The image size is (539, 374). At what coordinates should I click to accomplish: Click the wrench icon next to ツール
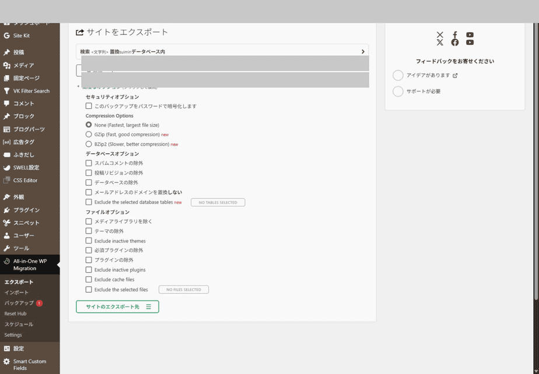pyautogui.click(x=6, y=248)
